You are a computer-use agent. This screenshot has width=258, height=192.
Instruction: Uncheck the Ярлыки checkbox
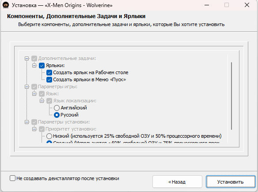pyautogui.click(x=42, y=65)
